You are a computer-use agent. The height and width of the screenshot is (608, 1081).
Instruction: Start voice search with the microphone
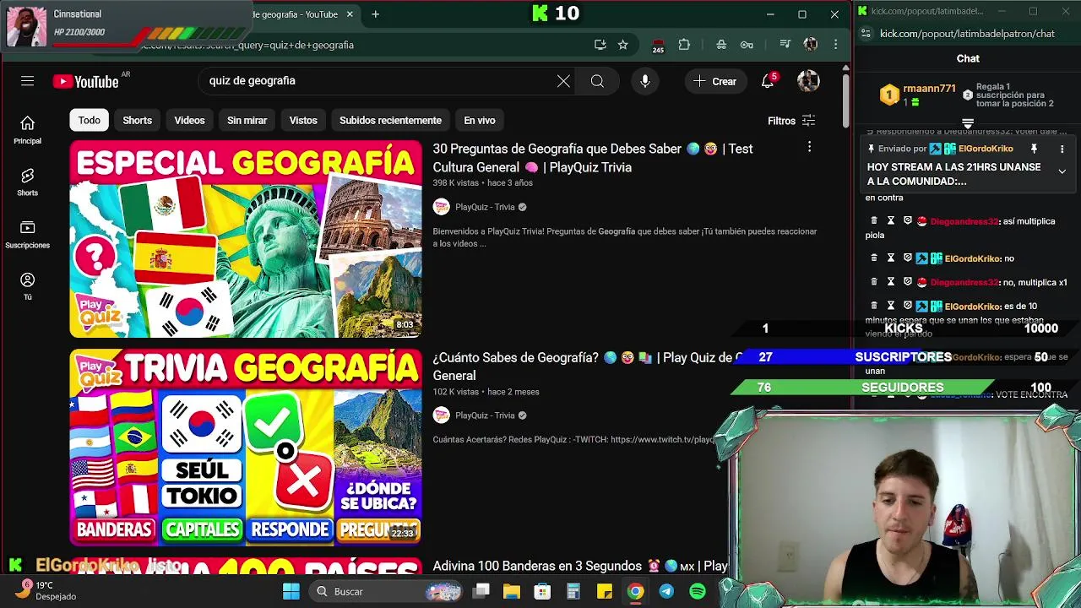coord(645,81)
